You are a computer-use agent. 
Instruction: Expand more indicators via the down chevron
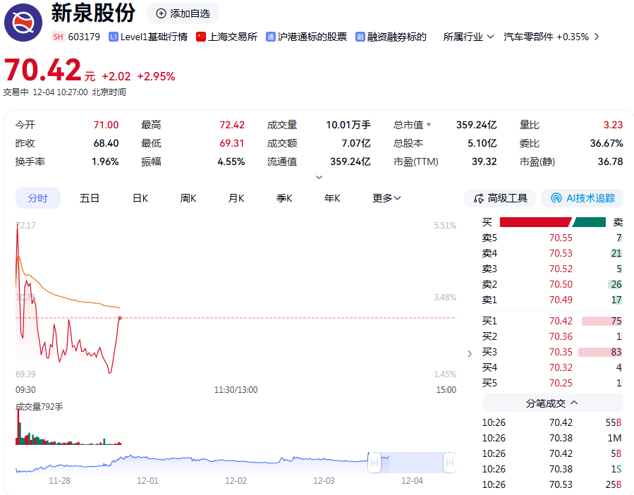(319, 176)
